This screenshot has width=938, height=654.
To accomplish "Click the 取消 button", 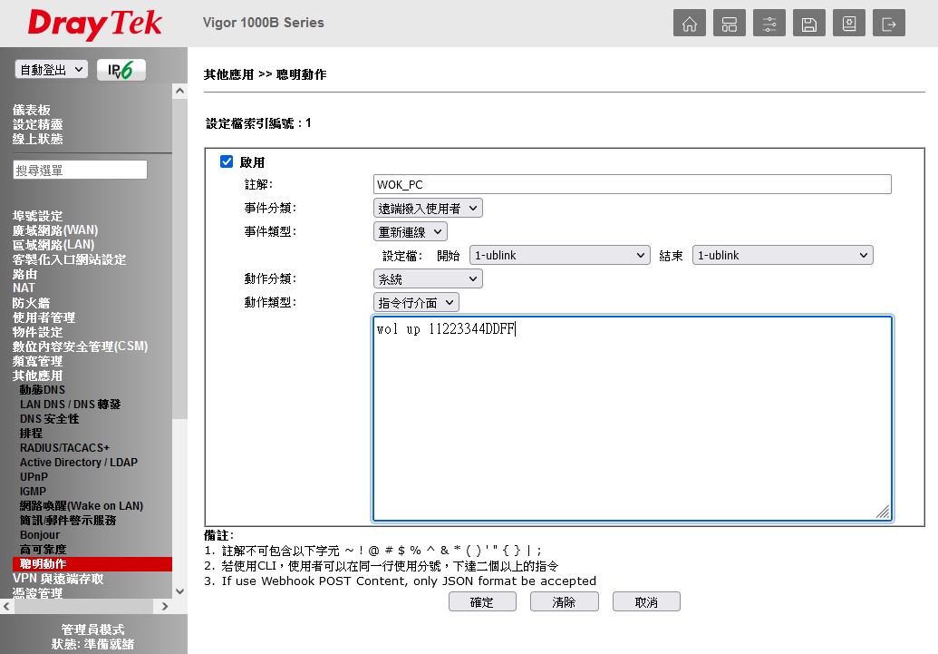I will pos(646,602).
